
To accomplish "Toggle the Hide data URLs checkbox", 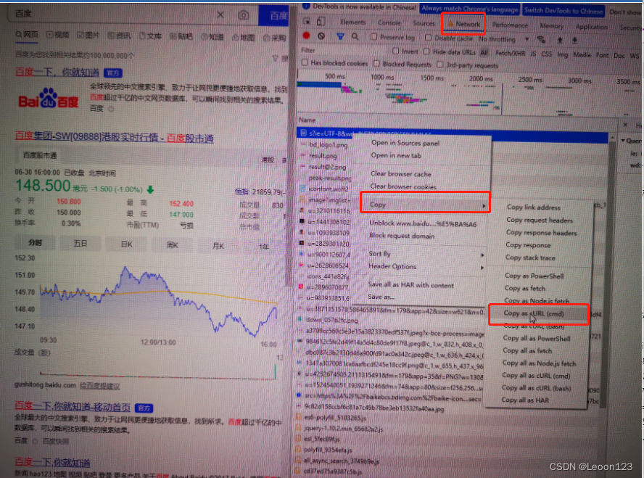I will point(426,51).
